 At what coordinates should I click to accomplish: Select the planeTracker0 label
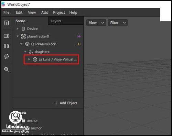click(38, 36)
